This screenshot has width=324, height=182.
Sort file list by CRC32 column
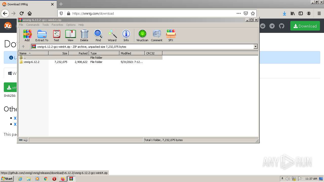153,53
